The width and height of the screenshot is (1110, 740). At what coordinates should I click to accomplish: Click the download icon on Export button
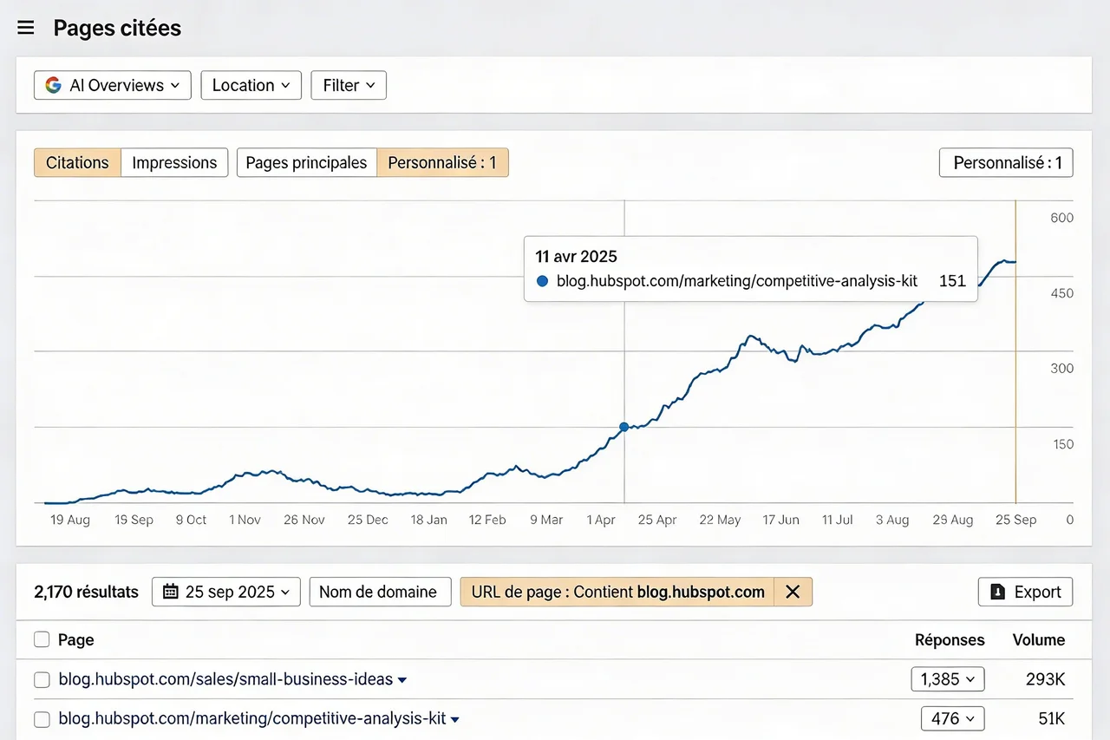click(x=998, y=592)
